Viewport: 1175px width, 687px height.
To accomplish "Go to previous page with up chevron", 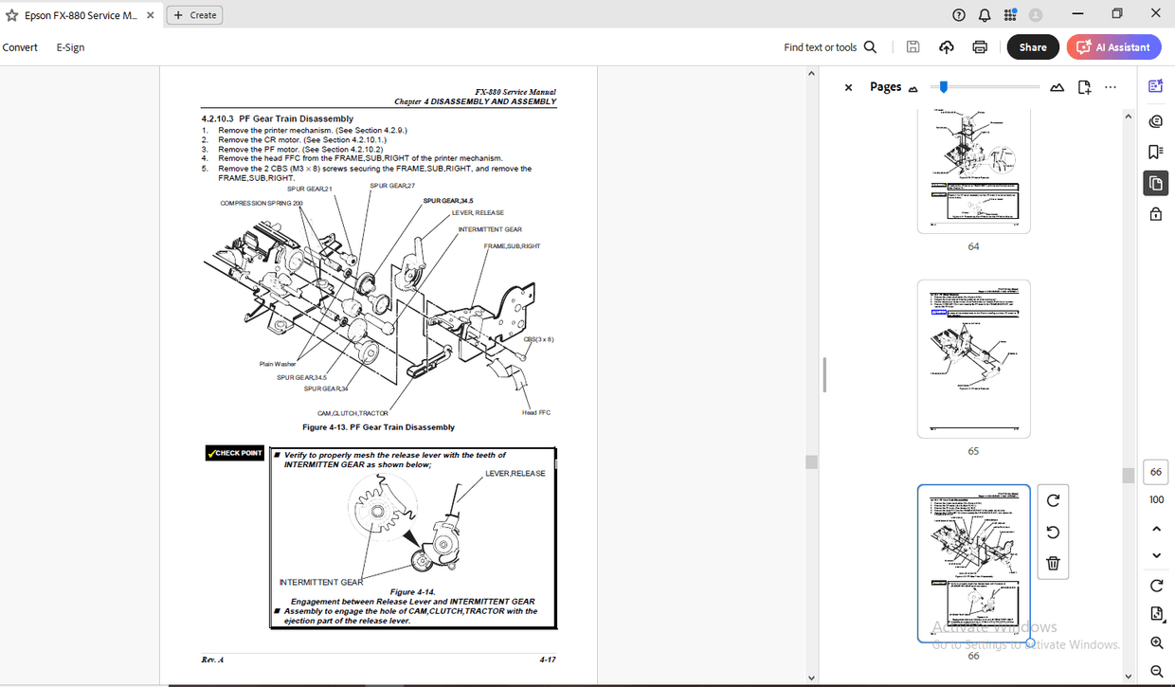I will coord(1156,528).
